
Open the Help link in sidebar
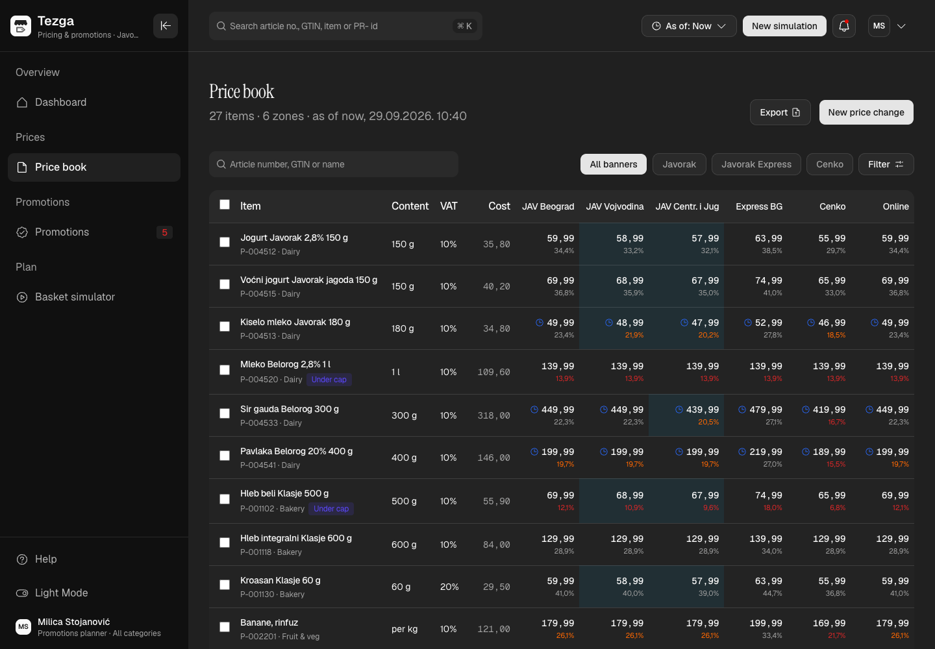coord(94,559)
